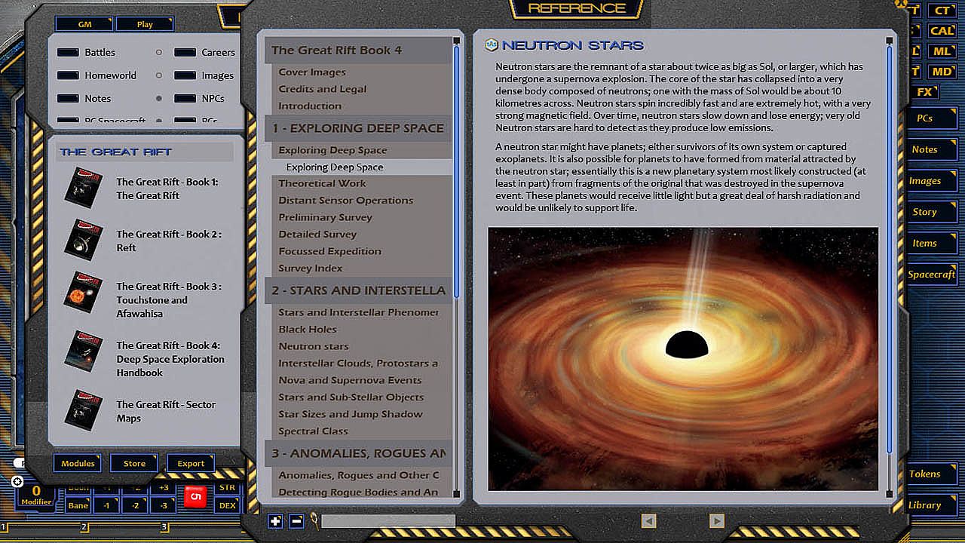Toggle the Homeworld sidebar button

tap(68, 75)
